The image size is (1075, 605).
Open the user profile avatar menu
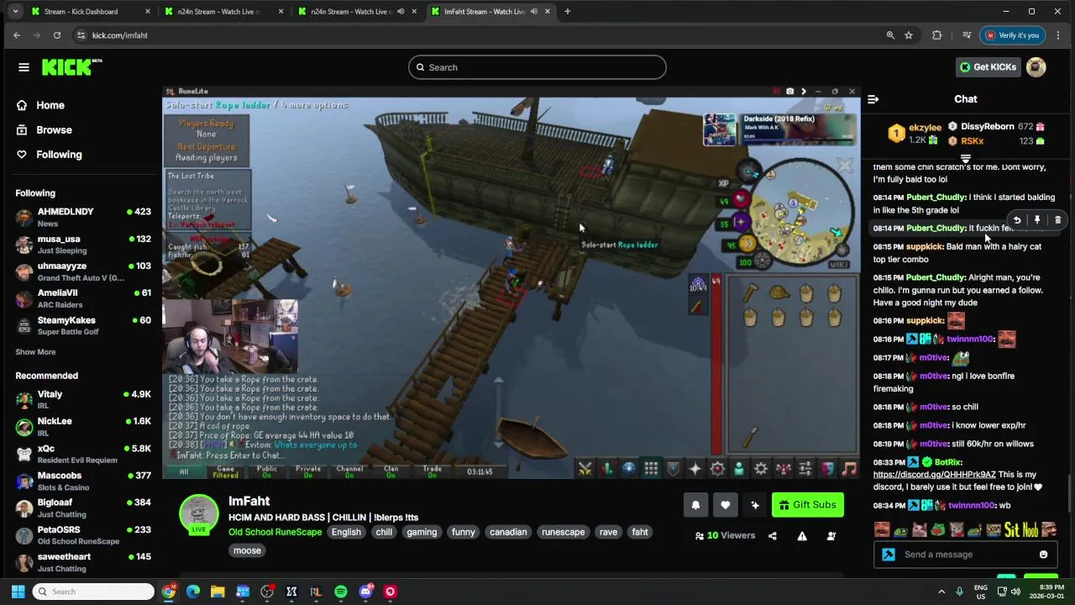pyautogui.click(x=1036, y=67)
